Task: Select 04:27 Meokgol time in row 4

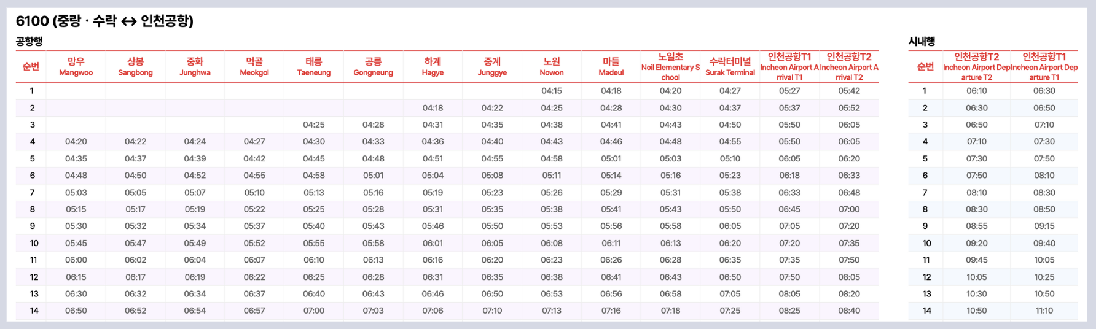Action: (x=254, y=142)
